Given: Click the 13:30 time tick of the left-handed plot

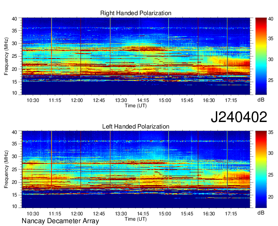Looking at the screenshot, I should coord(121,213).
